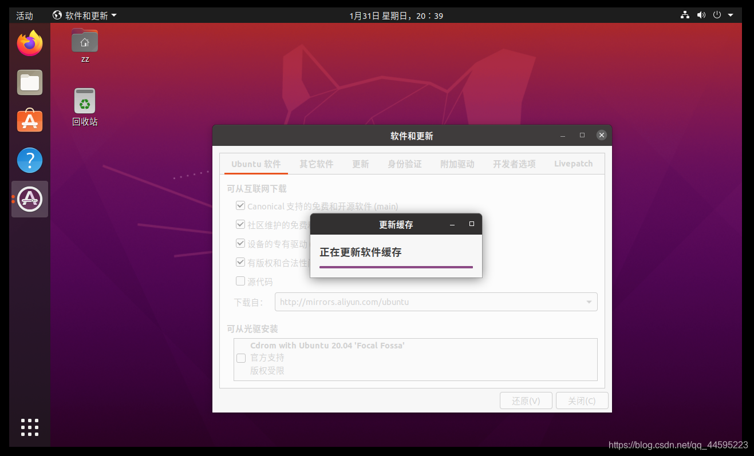Click the 软件和更新 window title bar
The height and width of the screenshot is (456, 754).
[412, 136]
